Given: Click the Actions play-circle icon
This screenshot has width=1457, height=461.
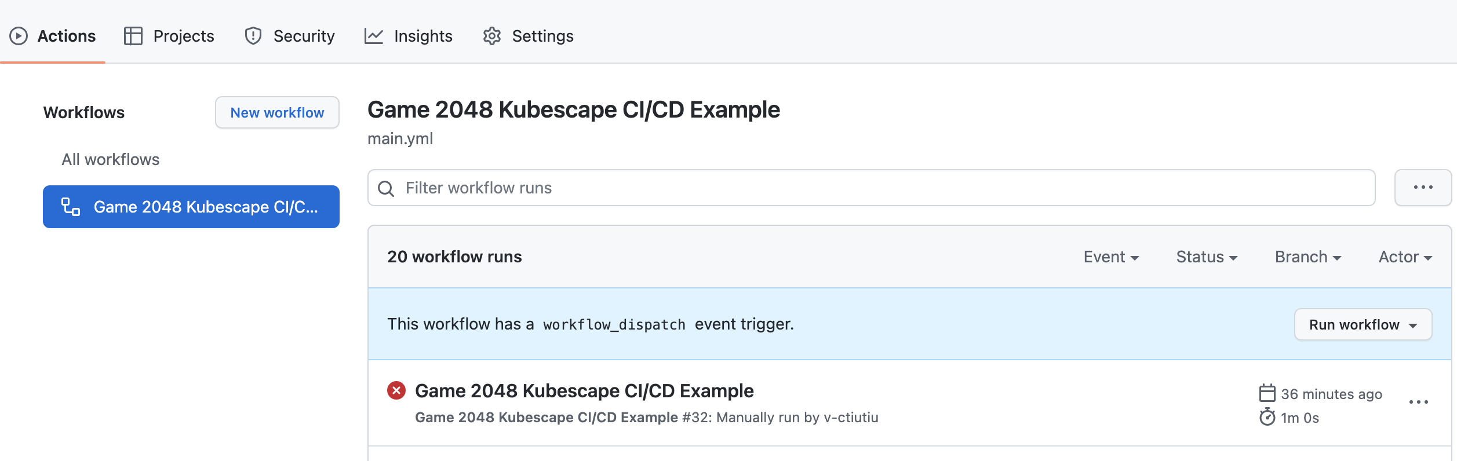Looking at the screenshot, I should point(19,36).
